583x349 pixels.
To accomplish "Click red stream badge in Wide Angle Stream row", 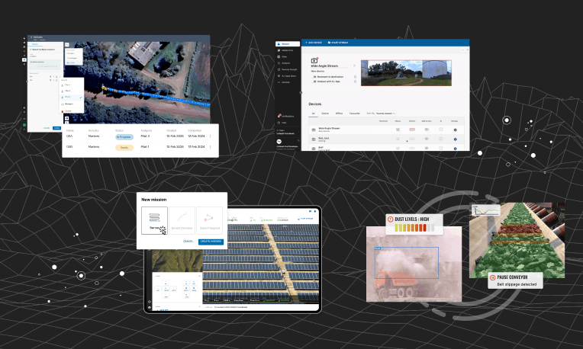I will (x=412, y=130).
